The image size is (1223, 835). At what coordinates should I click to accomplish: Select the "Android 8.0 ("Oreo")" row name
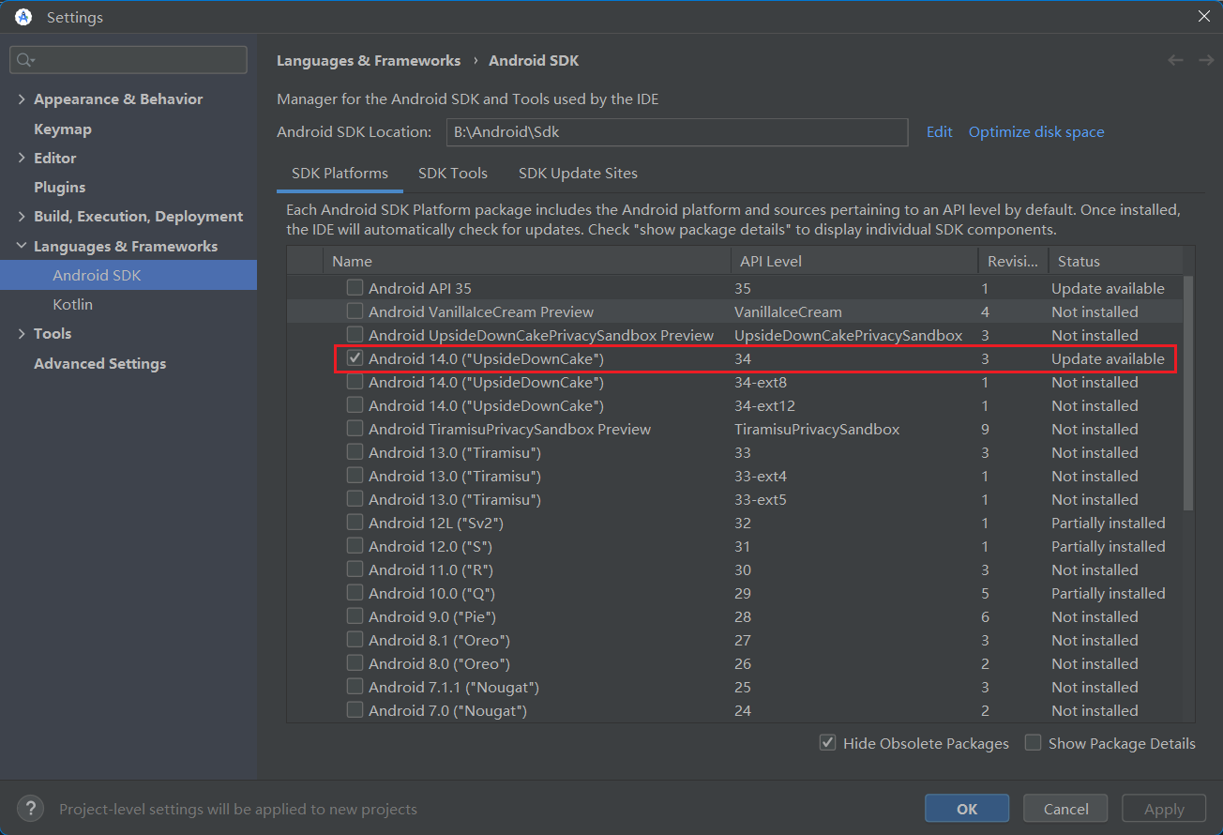[x=439, y=663]
